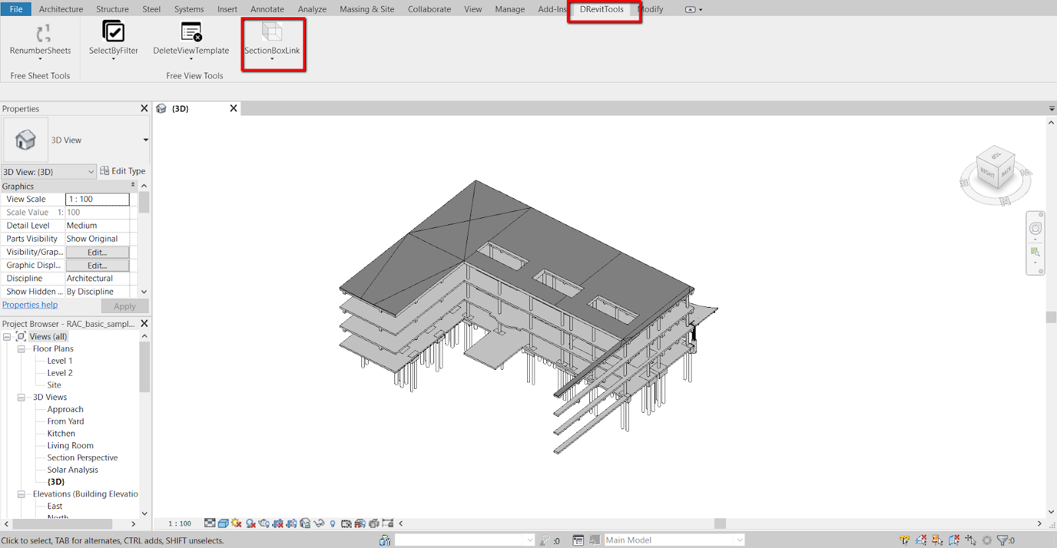Open the Detail Level control in view bar
The image size is (1057, 548).
[x=209, y=524]
